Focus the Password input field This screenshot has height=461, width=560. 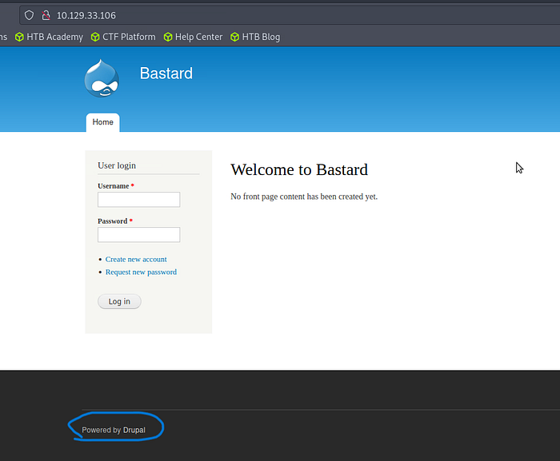(x=139, y=235)
